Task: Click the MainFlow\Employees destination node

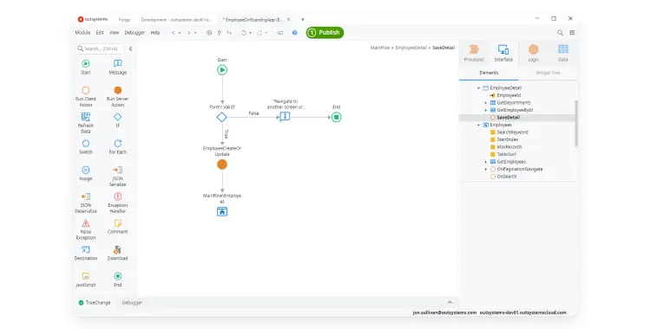Action: [x=222, y=212]
